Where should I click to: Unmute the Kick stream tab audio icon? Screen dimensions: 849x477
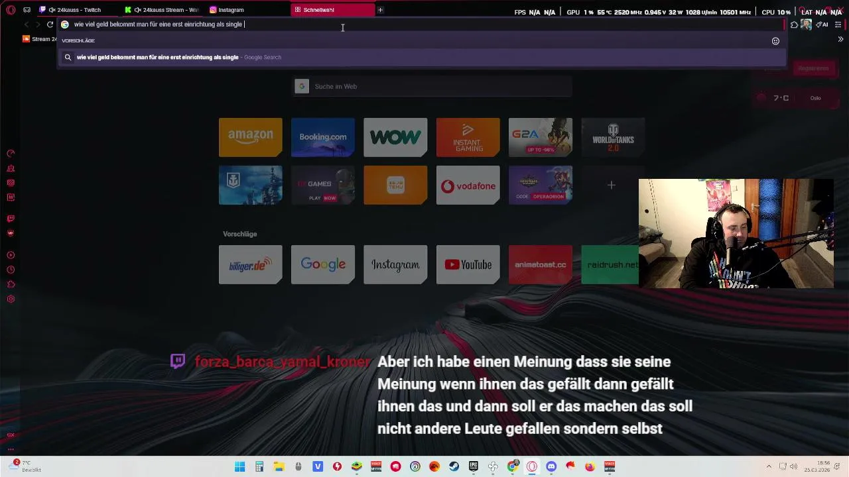[137, 10]
